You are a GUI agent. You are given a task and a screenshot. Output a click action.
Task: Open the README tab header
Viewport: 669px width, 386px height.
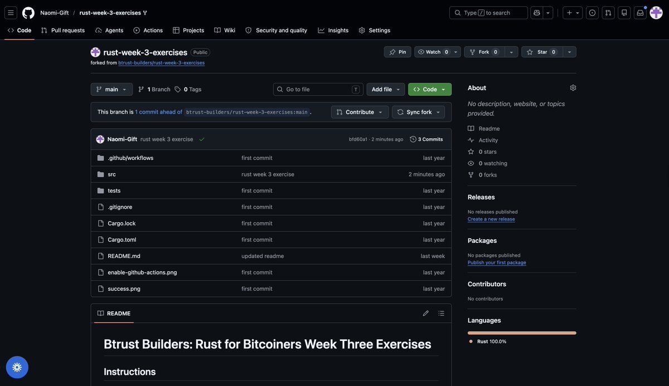click(114, 314)
